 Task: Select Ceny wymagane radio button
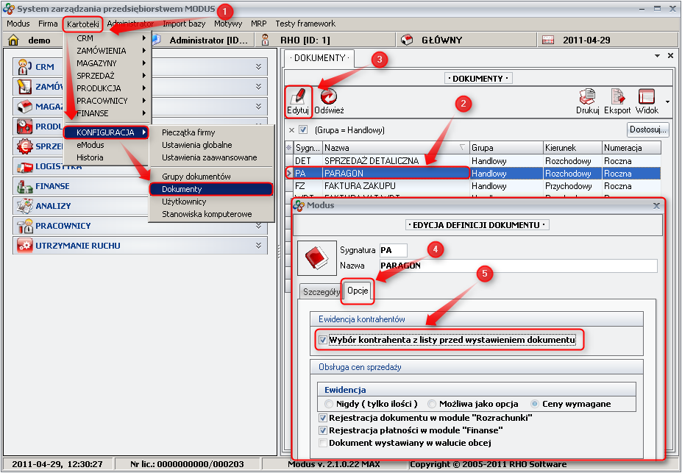point(535,404)
